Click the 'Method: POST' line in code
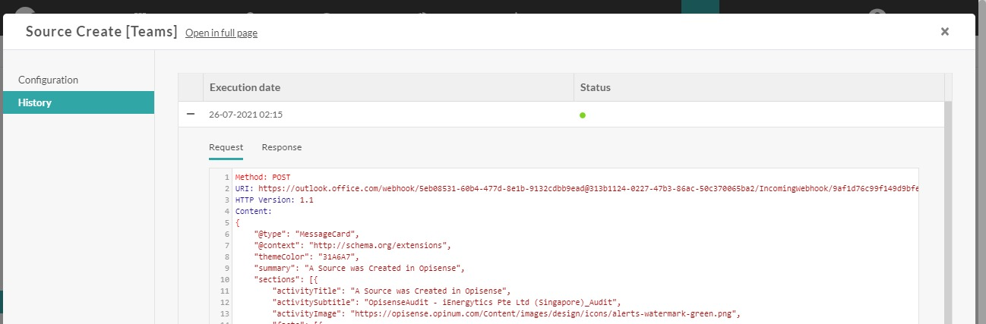The height and width of the screenshot is (324, 986). pos(263,177)
